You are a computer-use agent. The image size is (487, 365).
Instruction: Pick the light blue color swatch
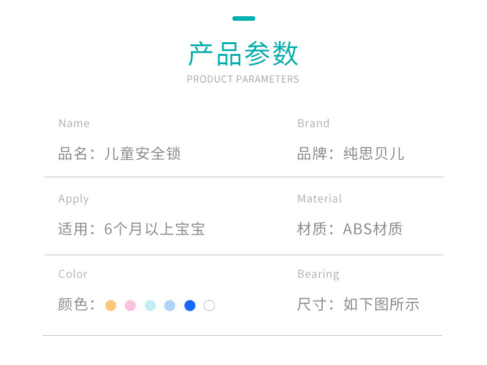coord(169,305)
